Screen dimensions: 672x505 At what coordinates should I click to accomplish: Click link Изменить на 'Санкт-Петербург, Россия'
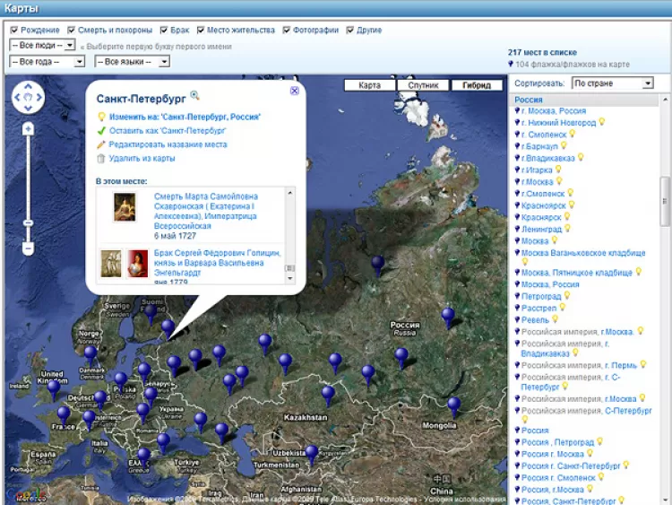tap(185, 118)
